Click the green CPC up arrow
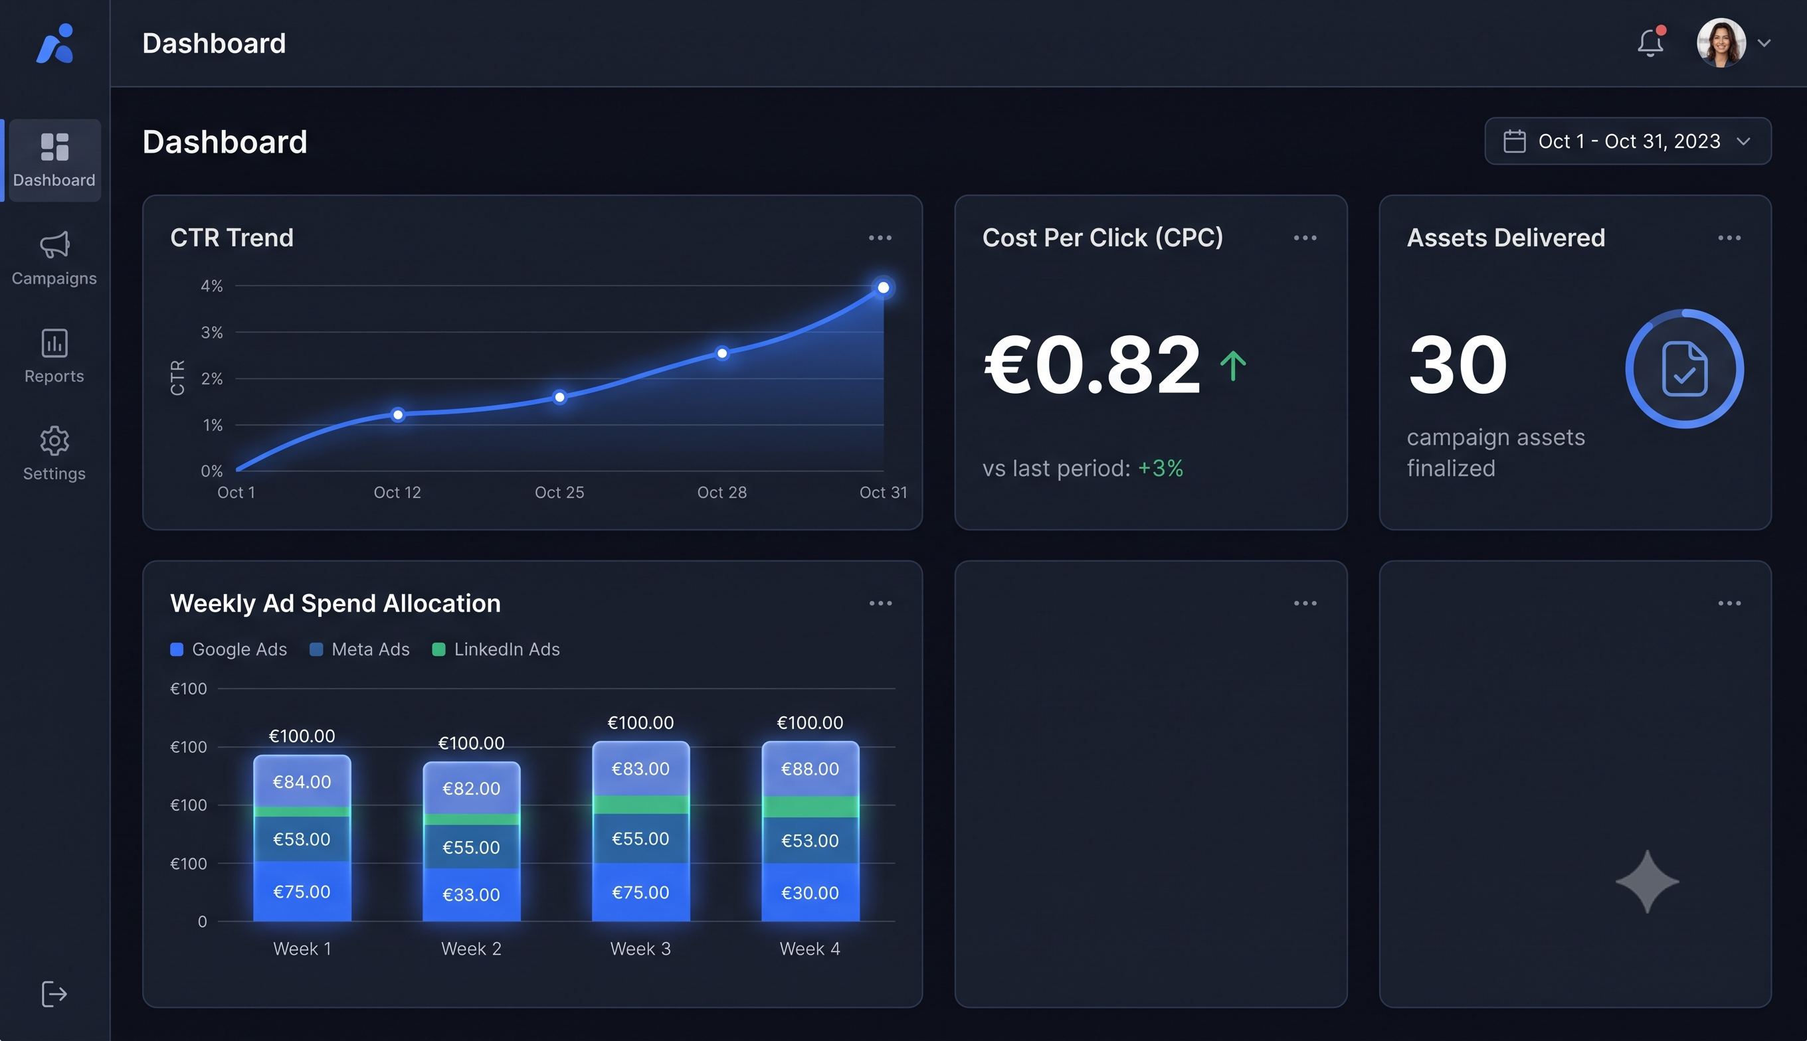The image size is (1807, 1041). [x=1232, y=365]
